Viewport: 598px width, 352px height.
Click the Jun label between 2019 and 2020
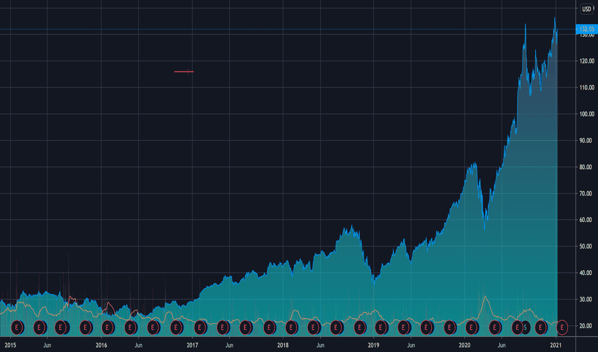tap(411, 345)
